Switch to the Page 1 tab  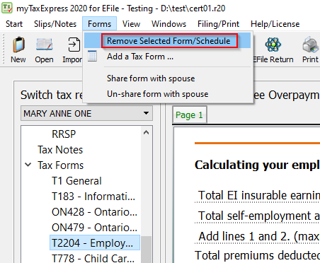tap(189, 115)
